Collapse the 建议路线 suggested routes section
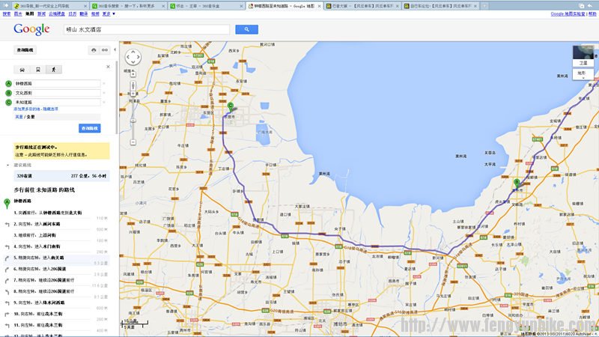599x337 pixels. click(x=8, y=164)
